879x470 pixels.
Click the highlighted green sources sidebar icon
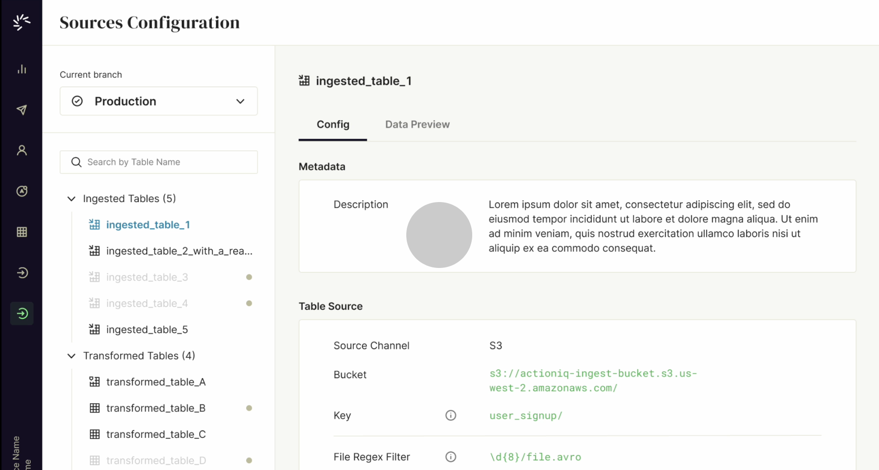click(21, 313)
